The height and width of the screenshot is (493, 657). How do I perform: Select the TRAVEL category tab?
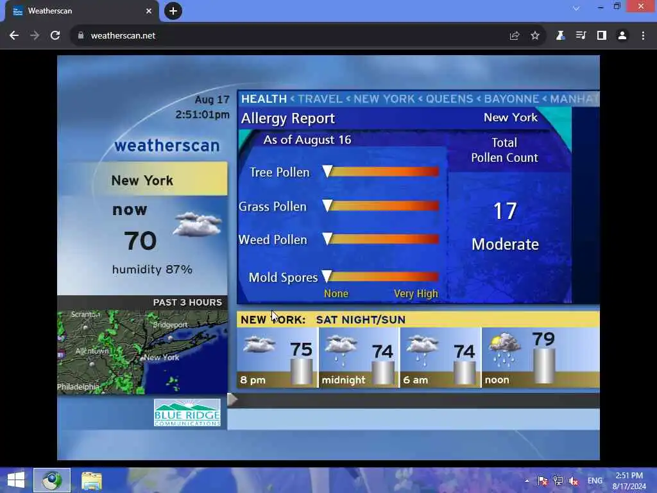point(320,99)
